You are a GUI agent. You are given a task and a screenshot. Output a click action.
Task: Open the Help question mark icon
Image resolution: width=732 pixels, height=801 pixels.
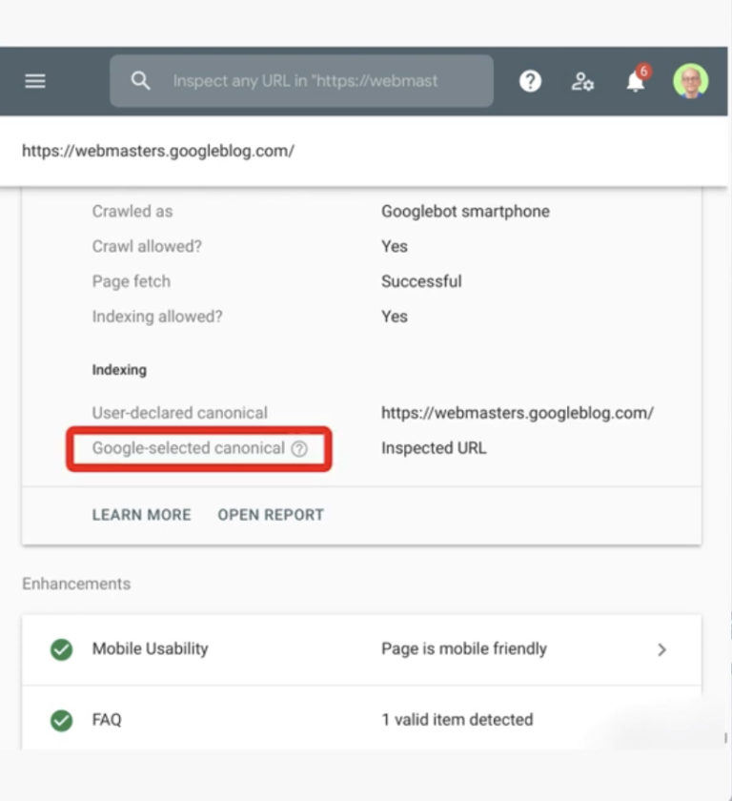[x=530, y=81]
